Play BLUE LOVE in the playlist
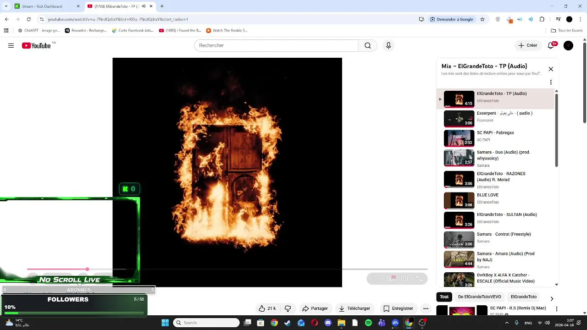587x330 pixels. (x=497, y=200)
